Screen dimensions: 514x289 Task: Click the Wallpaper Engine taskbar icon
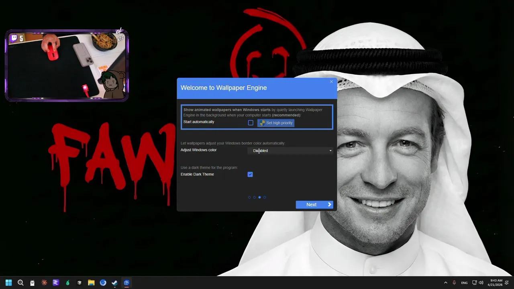point(126,283)
